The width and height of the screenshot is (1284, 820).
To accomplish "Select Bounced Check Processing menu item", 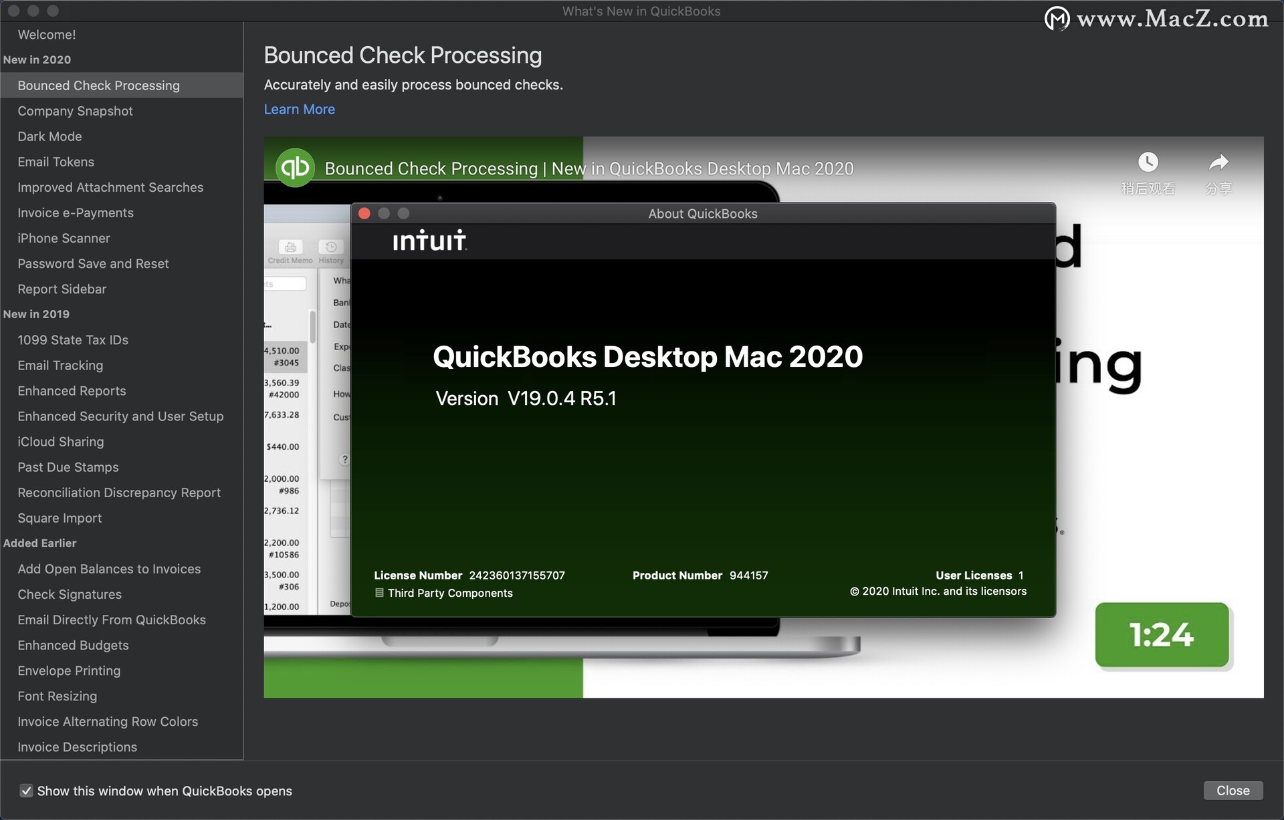I will point(98,85).
